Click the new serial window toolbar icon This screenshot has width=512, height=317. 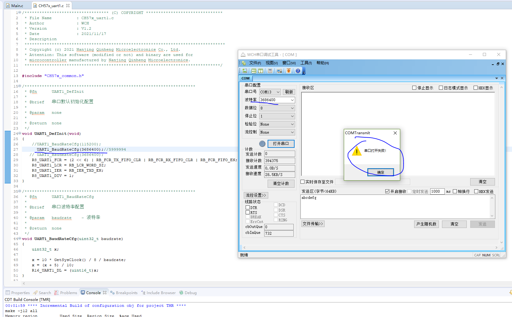tap(244, 71)
